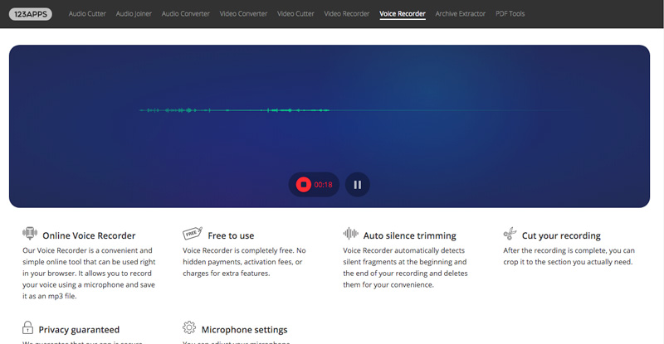
Task: Click the microphone icon beside Online Voice Recorder
Action: coord(29,235)
